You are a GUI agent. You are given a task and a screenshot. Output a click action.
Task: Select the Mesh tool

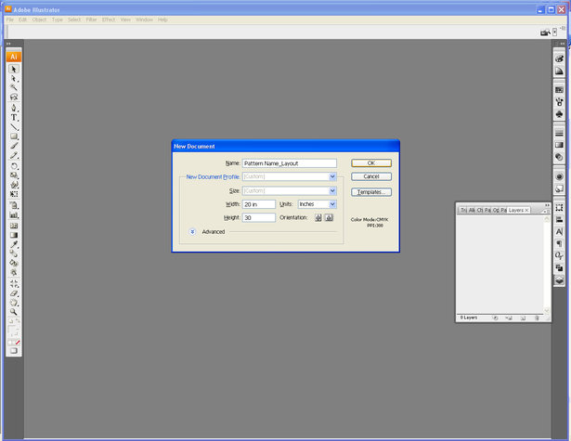pos(14,226)
